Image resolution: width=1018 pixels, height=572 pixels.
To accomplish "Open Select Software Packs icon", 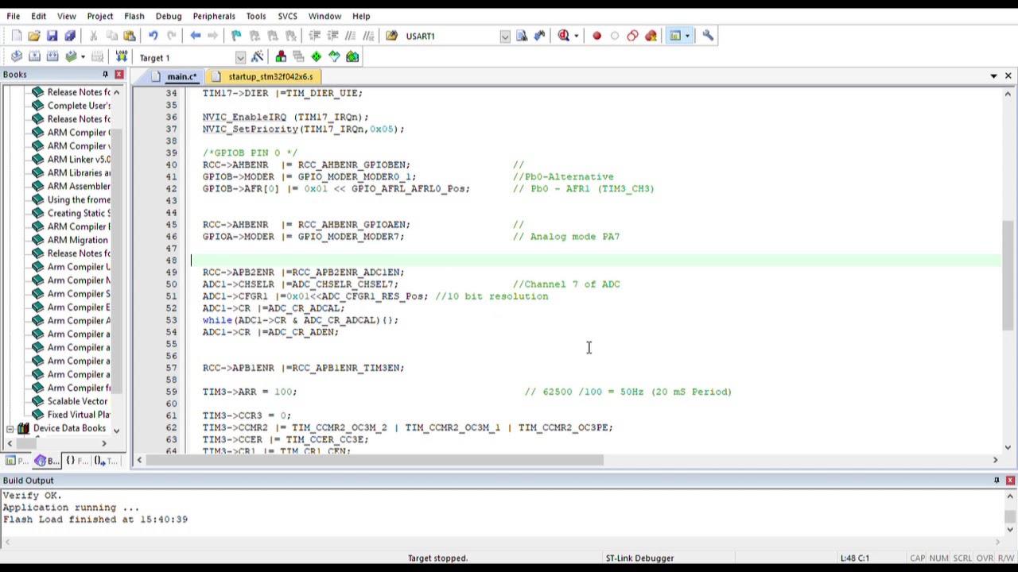I will click(334, 56).
